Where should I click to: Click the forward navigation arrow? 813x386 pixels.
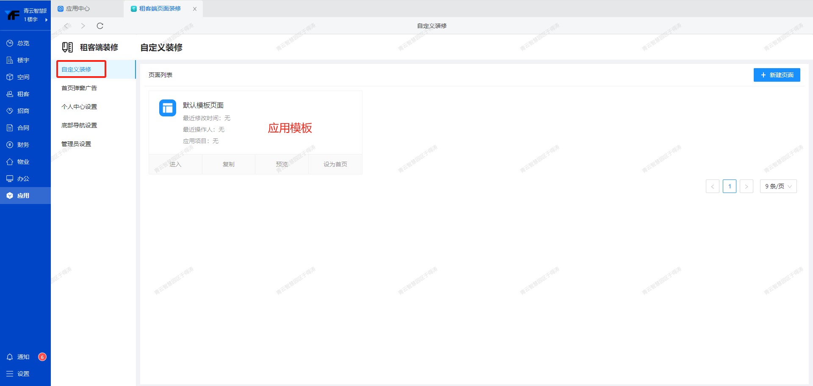[83, 26]
